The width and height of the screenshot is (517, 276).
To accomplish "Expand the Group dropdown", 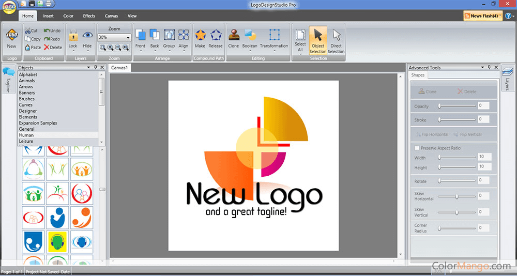I will tap(169, 51).
